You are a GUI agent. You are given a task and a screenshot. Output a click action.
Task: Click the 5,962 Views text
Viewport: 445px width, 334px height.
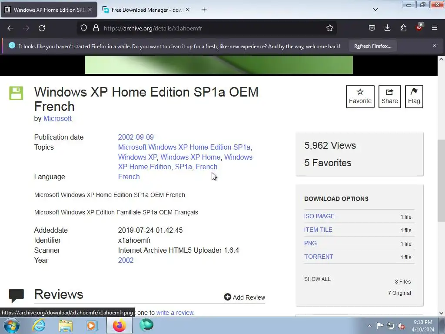(x=330, y=145)
